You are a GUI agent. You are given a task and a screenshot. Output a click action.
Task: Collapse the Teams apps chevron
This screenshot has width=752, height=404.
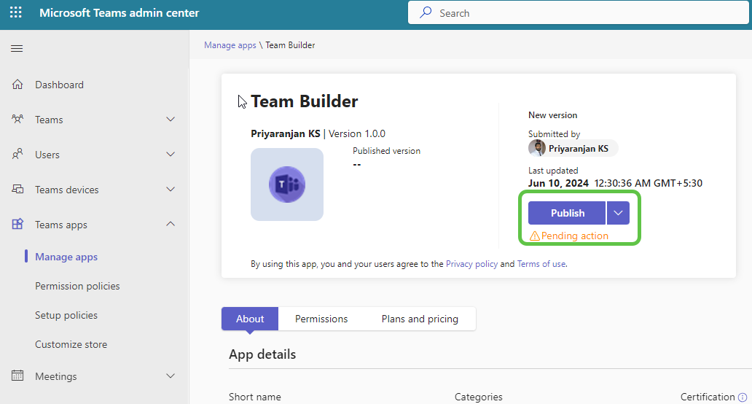[x=171, y=224]
